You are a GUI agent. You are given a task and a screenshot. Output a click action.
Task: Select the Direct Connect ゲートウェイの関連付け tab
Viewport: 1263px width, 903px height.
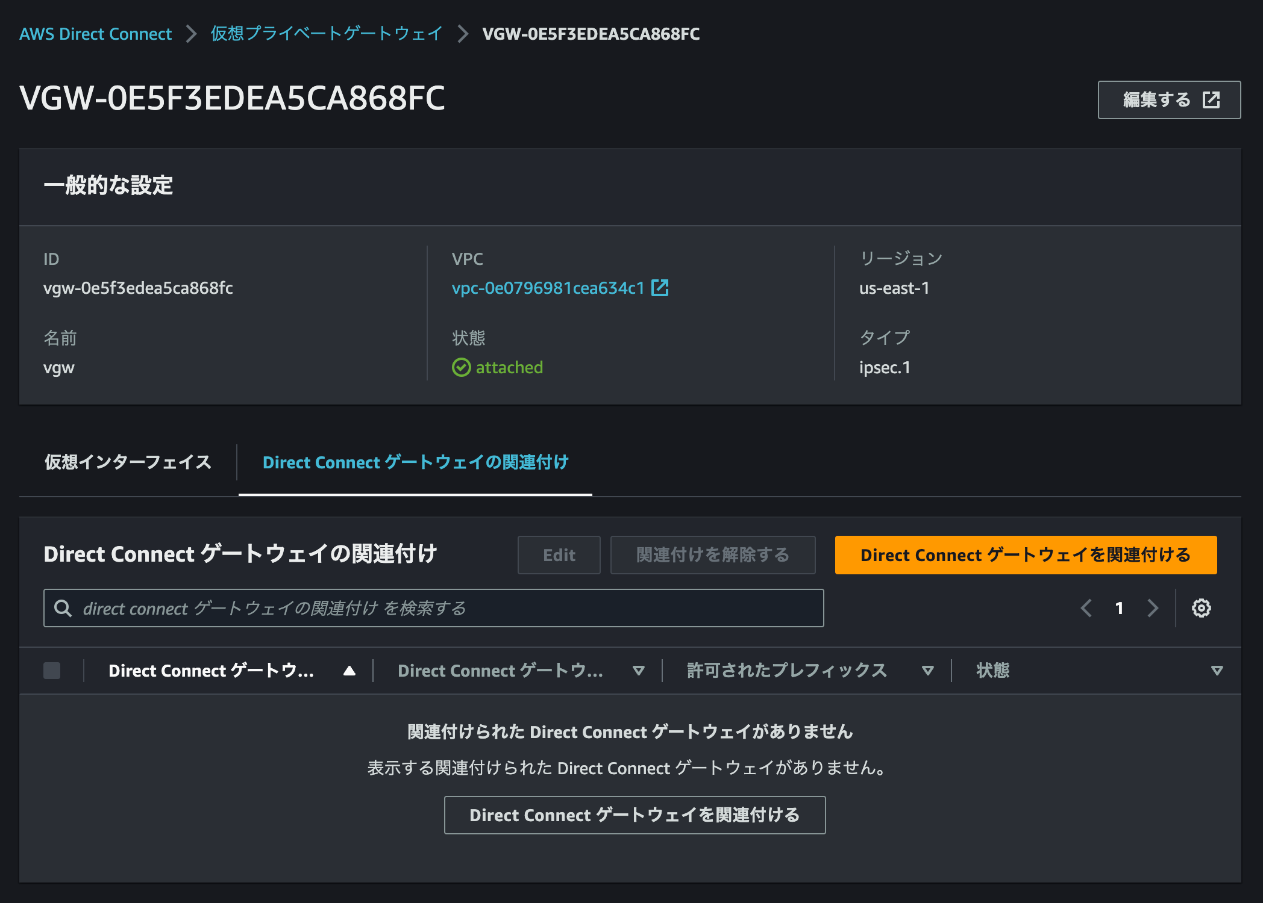(x=415, y=462)
